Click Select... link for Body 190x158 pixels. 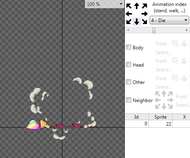click(164, 52)
